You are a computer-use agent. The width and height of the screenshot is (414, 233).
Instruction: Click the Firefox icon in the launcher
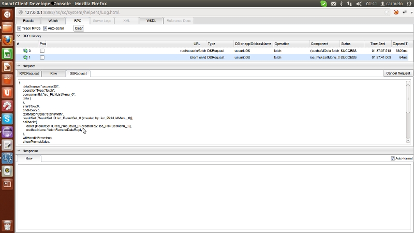pyautogui.click(x=7, y=40)
